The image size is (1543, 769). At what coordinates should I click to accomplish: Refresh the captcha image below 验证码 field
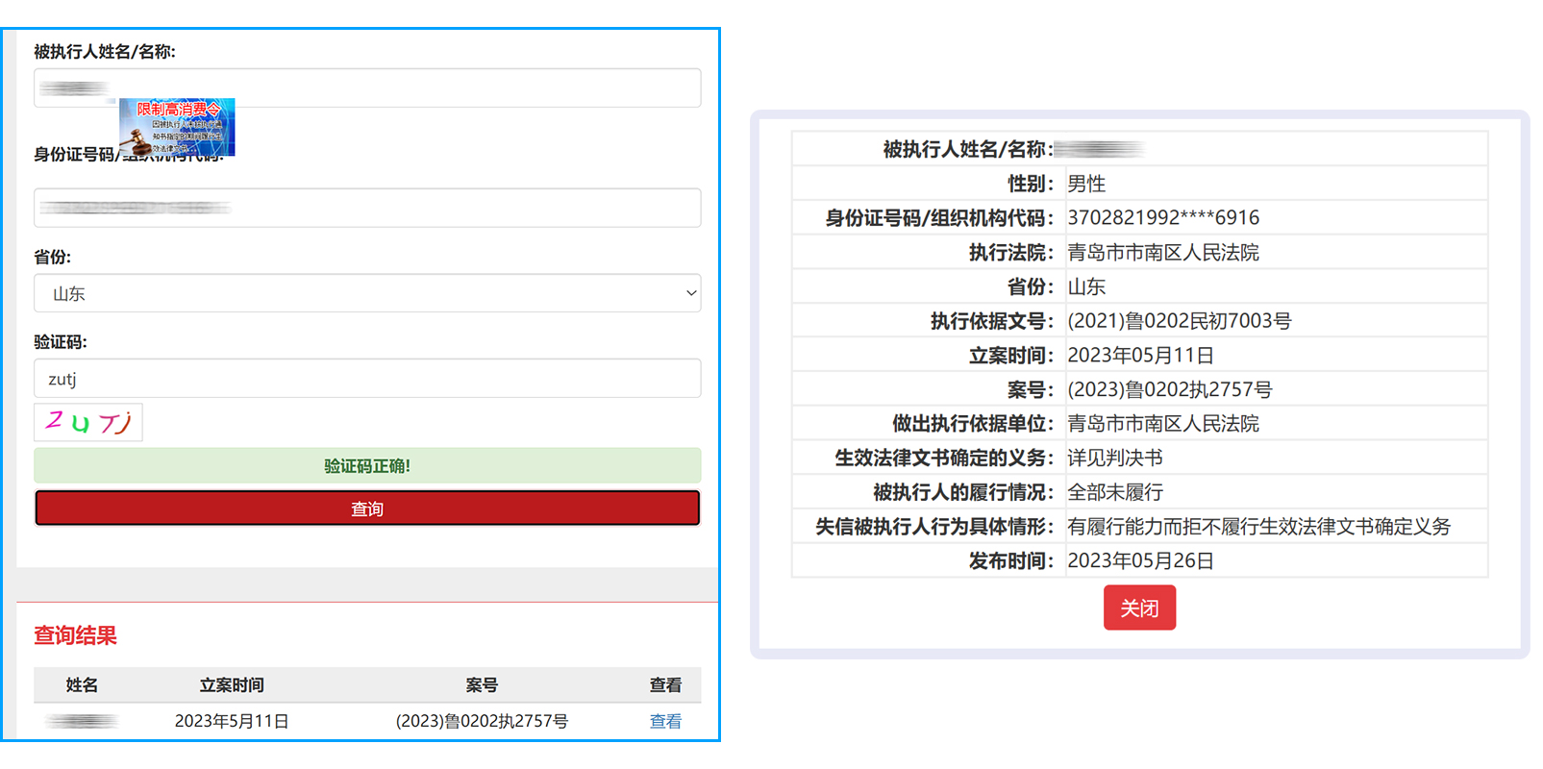coord(88,423)
